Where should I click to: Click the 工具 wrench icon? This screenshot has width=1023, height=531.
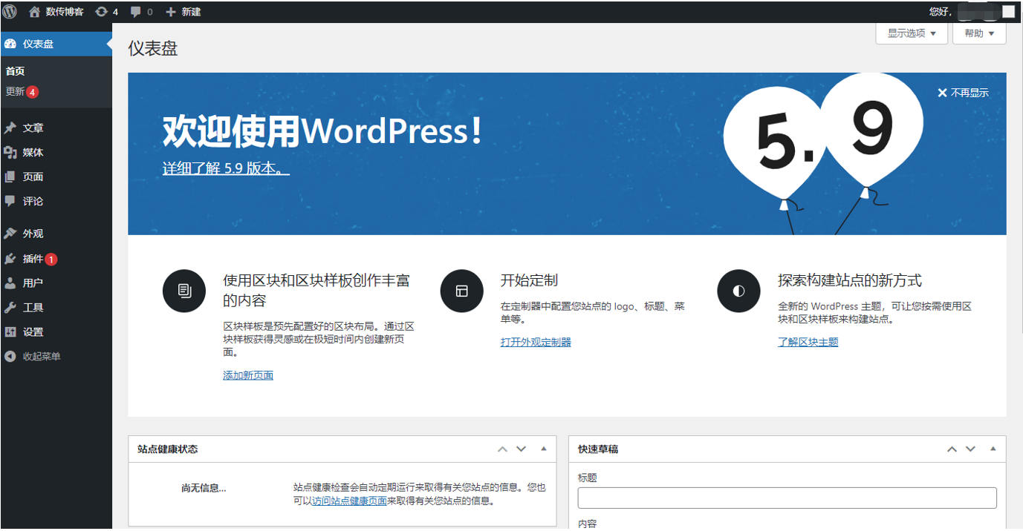pyautogui.click(x=10, y=308)
